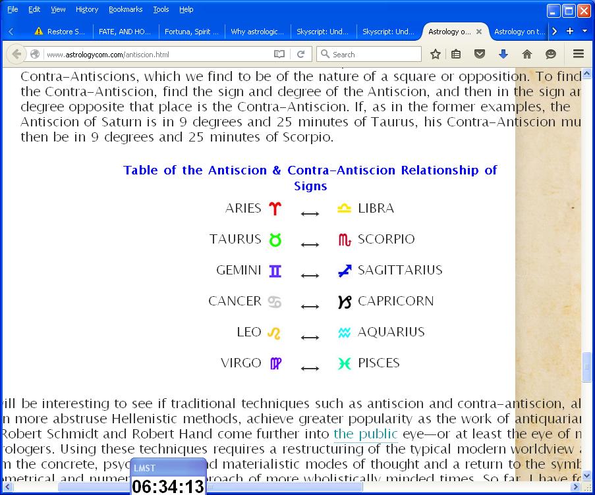
Task: Click the black Capricorn glyph
Action: 345,301
